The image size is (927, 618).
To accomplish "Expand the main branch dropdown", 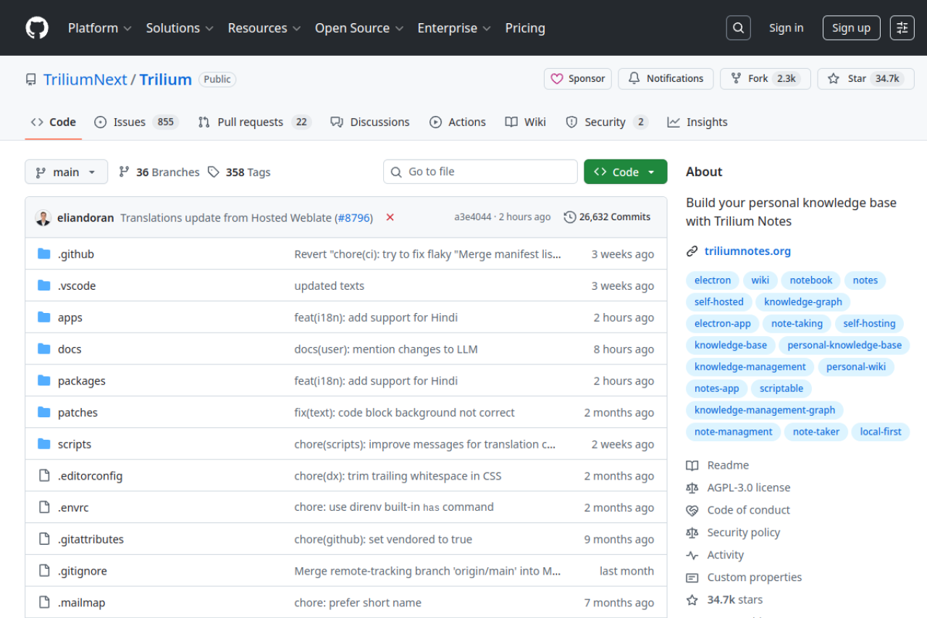I will (x=66, y=172).
